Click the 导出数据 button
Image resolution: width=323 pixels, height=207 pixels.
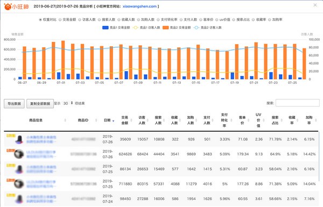tap(14, 103)
